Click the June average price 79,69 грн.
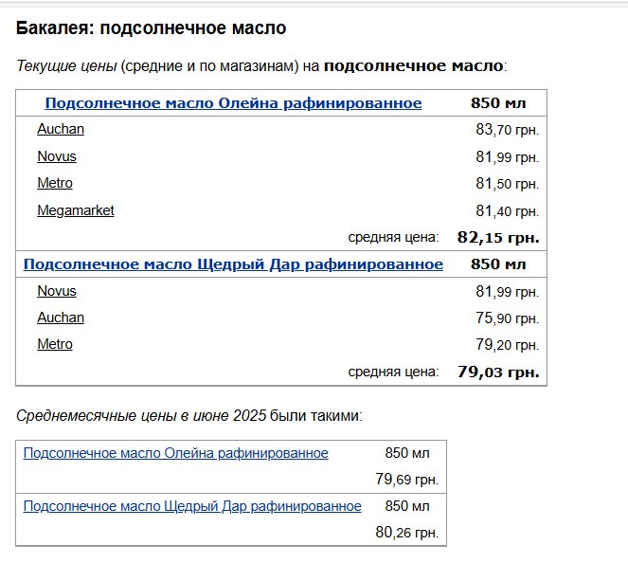Image resolution: width=628 pixels, height=563 pixels. click(406, 480)
